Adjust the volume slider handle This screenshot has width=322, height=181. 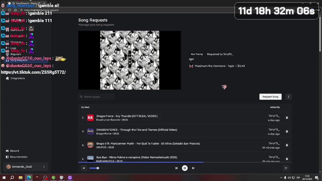[x=98, y=168]
